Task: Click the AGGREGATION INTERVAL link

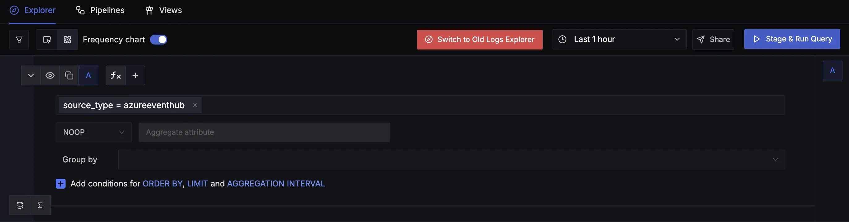Action: click(x=276, y=183)
